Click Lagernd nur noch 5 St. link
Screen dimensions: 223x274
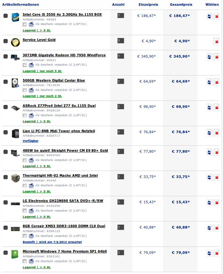42,71
